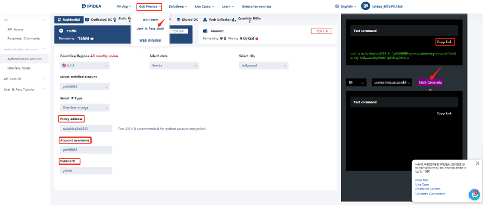Switch to the Quantity Billing tab
This screenshot has height=205, width=483.
coord(247,20)
